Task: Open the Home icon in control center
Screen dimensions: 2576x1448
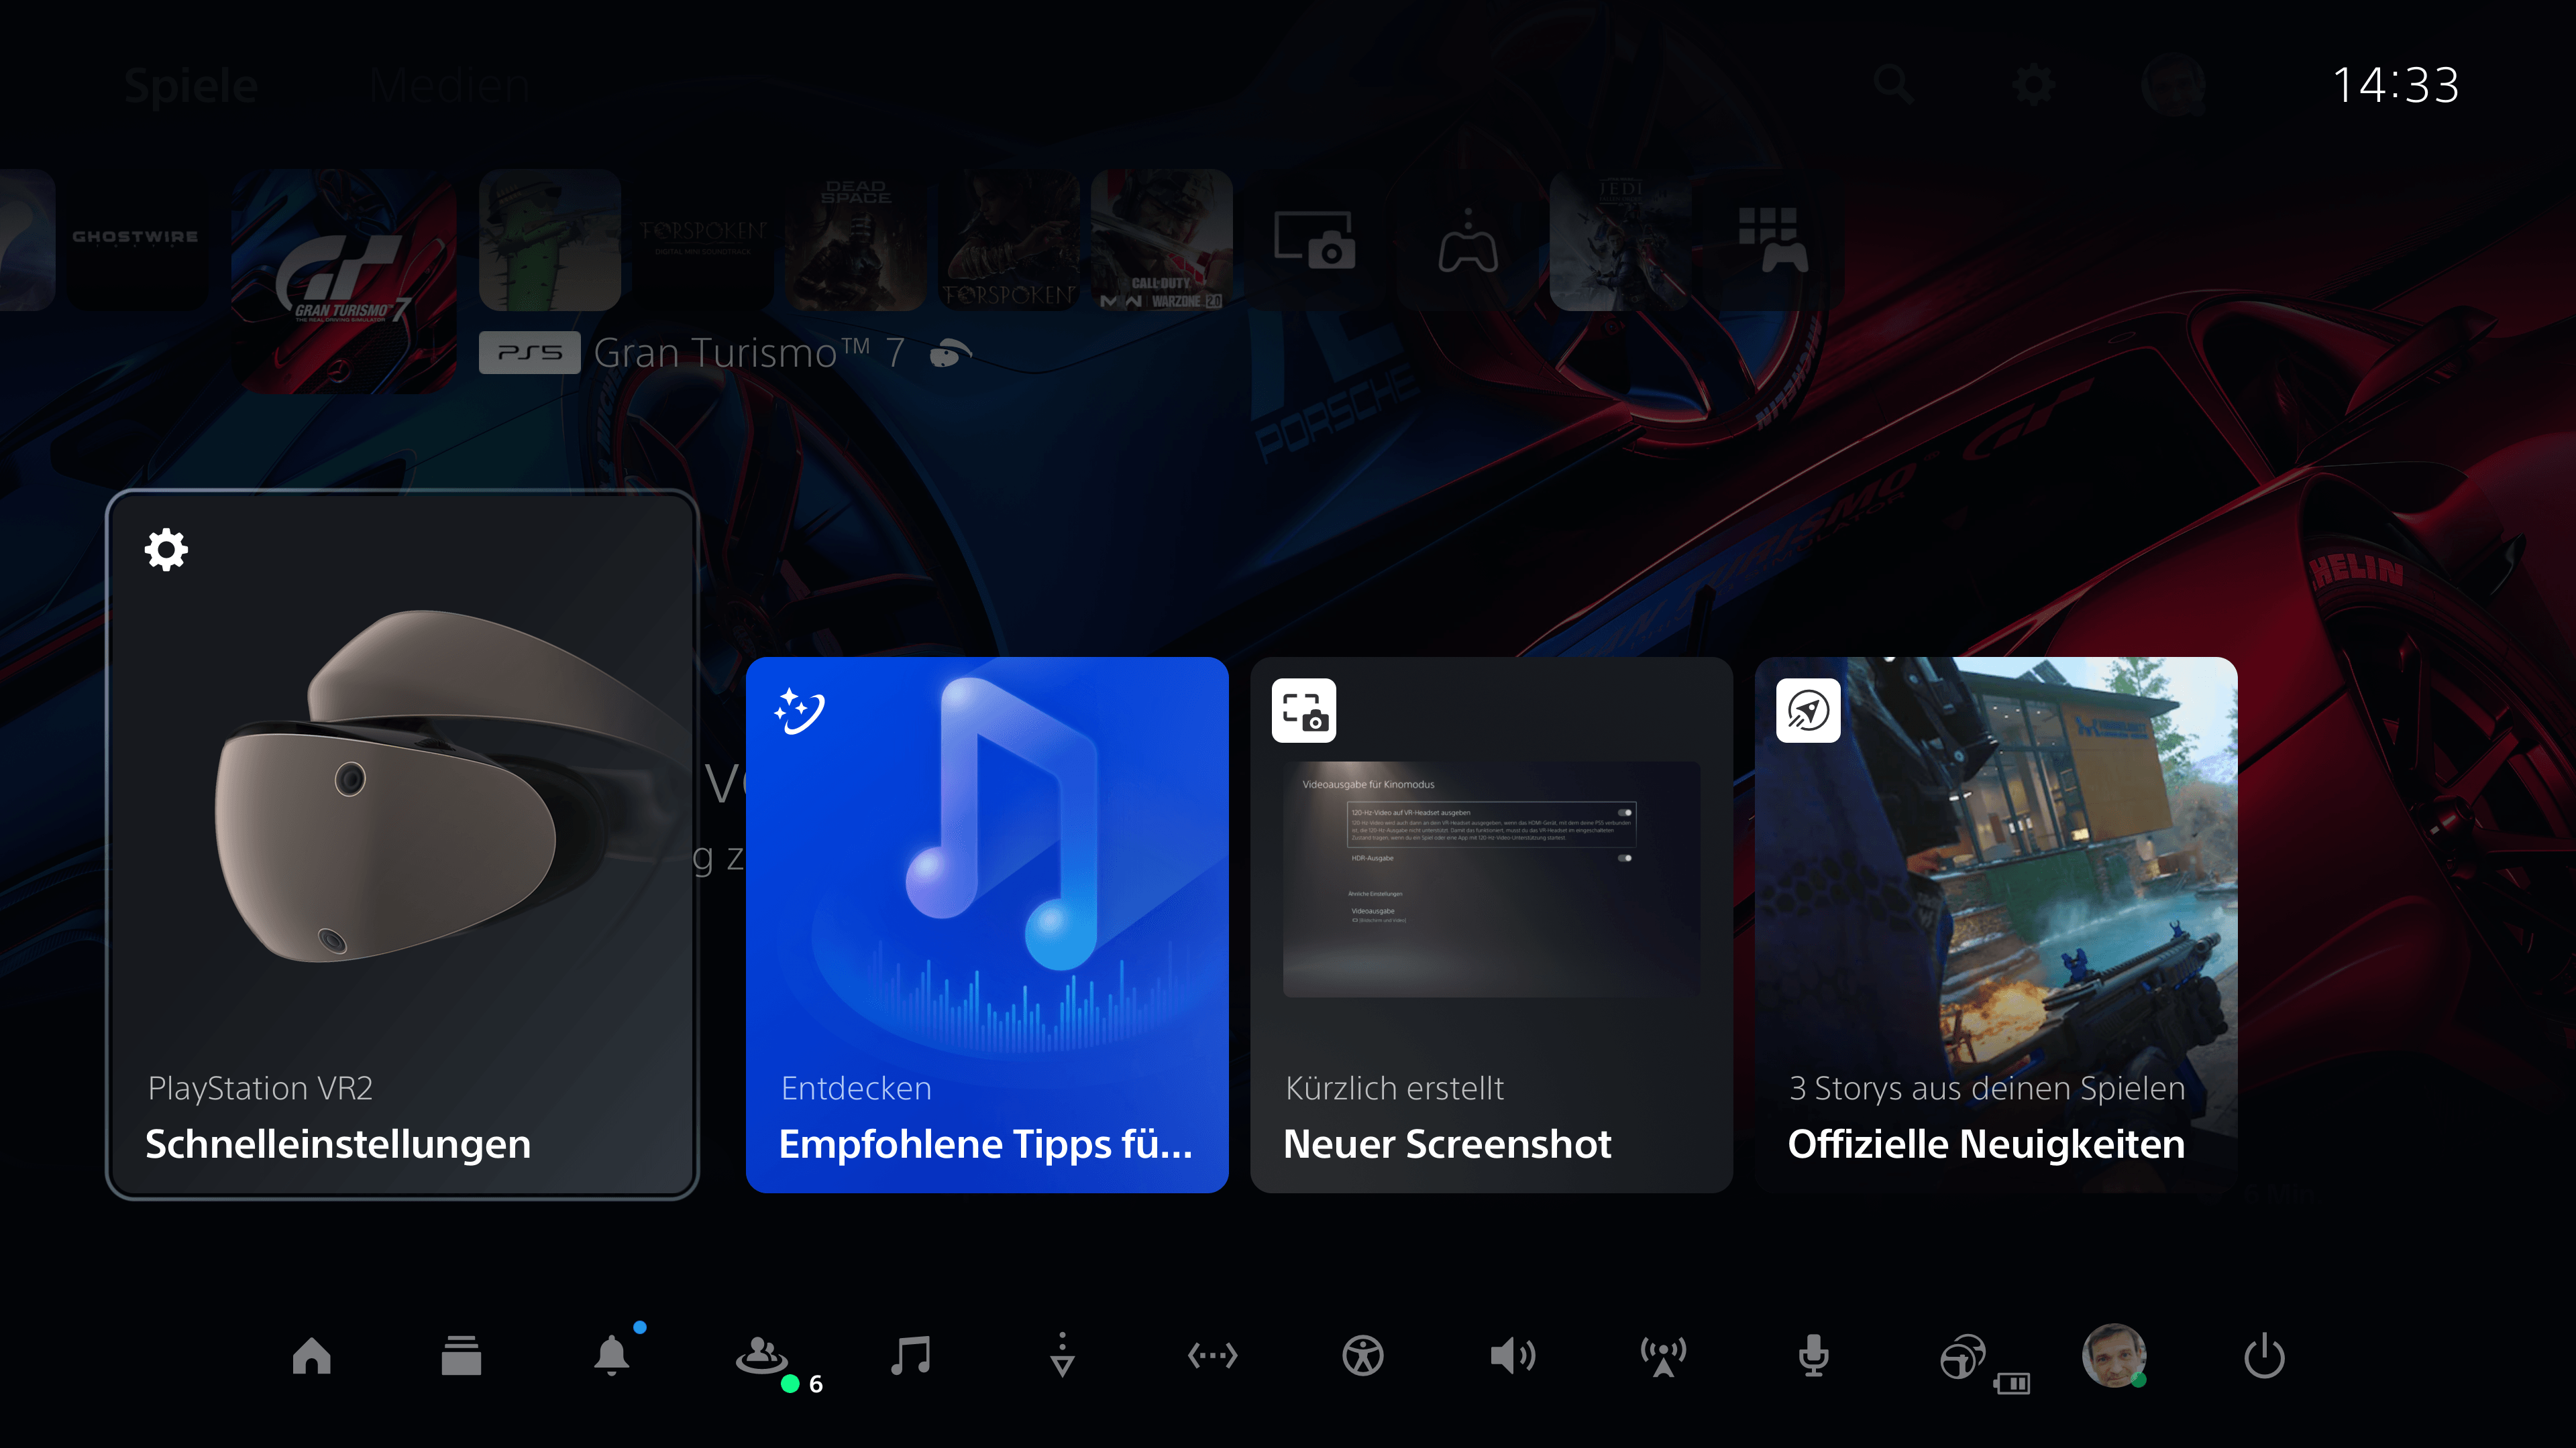Action: click(x=311, y=1356)
